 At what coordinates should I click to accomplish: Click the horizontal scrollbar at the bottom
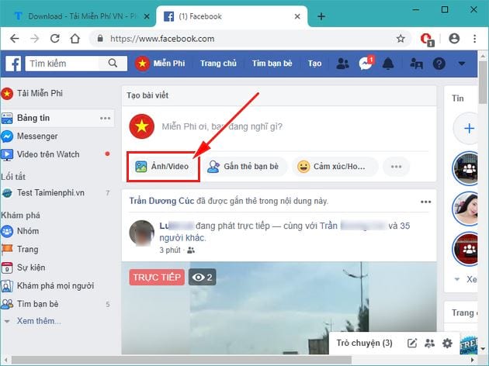(x=182, y=361)
